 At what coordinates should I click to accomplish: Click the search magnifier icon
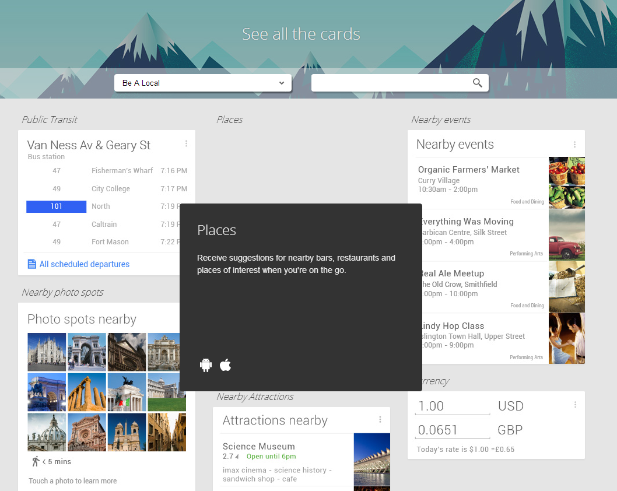(x=478, y=82)
